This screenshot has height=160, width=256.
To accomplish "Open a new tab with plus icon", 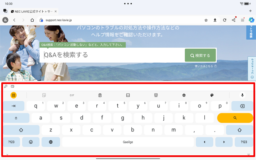I will coord(250,11).
